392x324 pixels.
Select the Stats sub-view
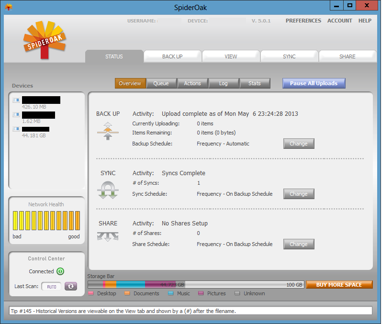(x=255, y=83)
